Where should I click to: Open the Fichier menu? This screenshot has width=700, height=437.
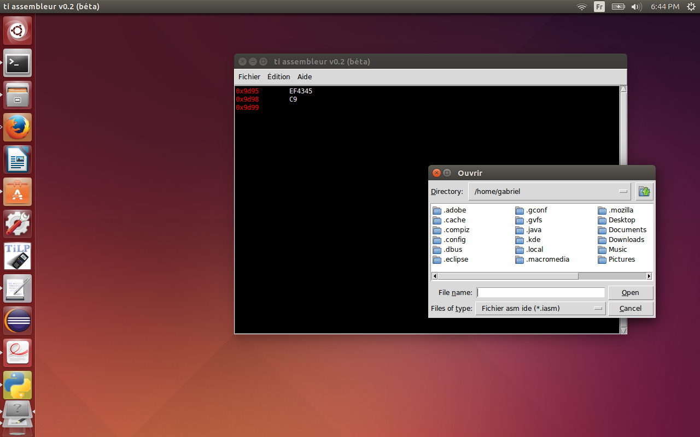pos(249,77)
